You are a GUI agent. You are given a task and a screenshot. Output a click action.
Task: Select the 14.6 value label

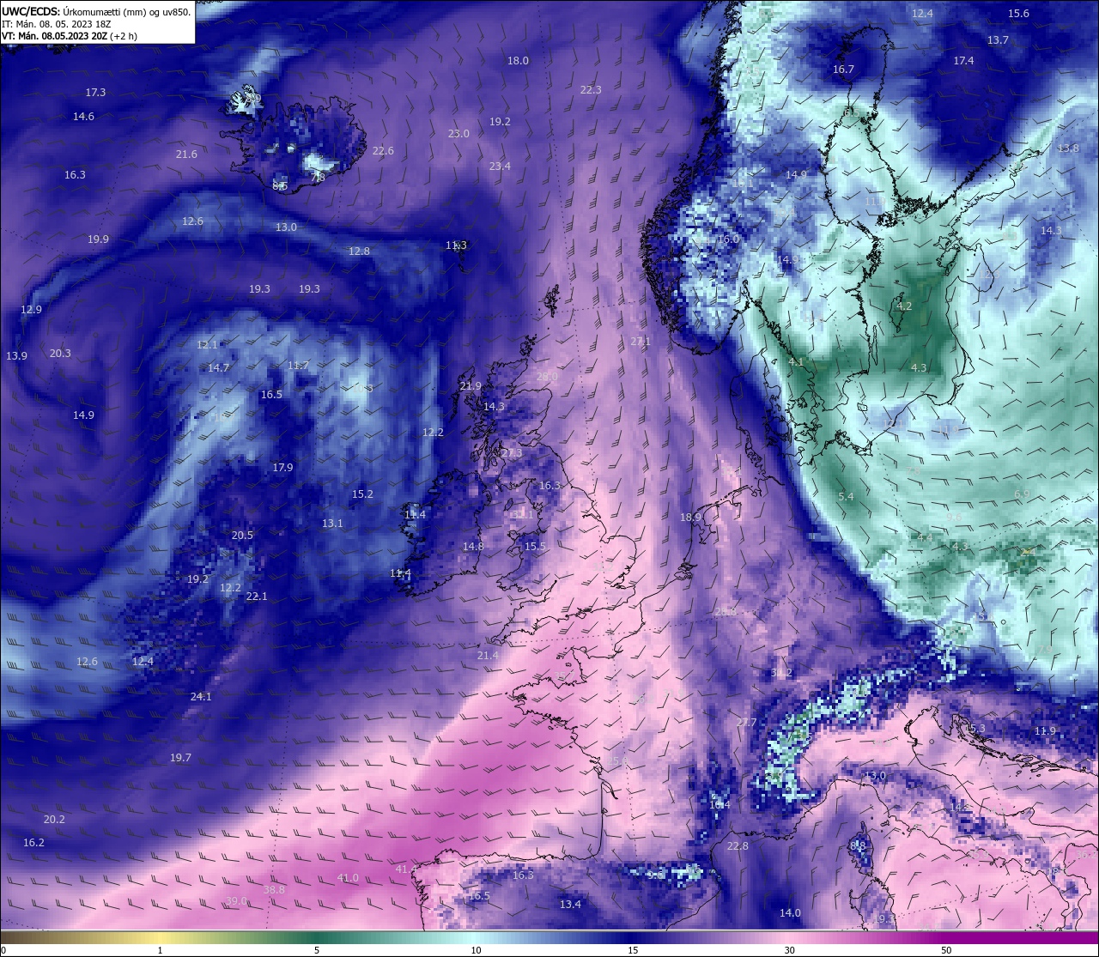(x=83, y=117)
